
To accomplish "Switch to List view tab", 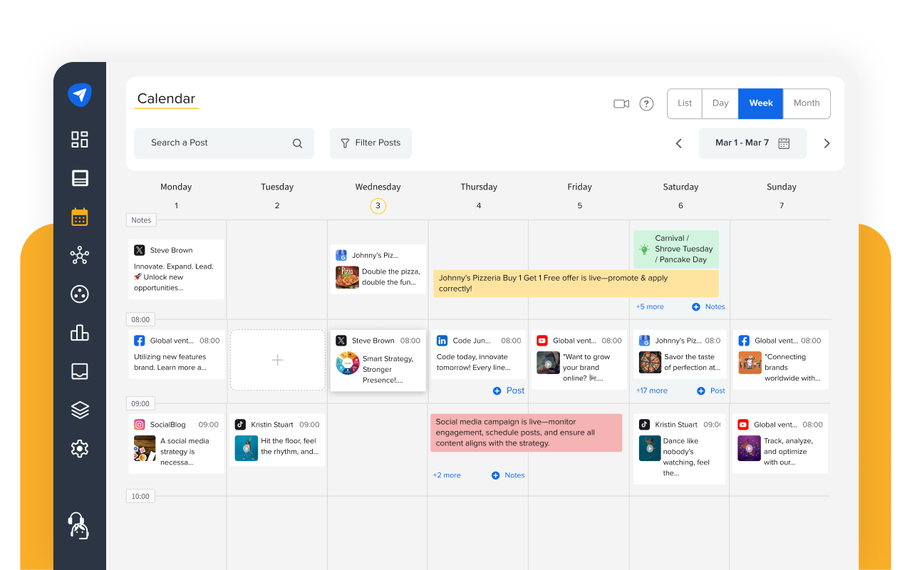I will [685, 103].
